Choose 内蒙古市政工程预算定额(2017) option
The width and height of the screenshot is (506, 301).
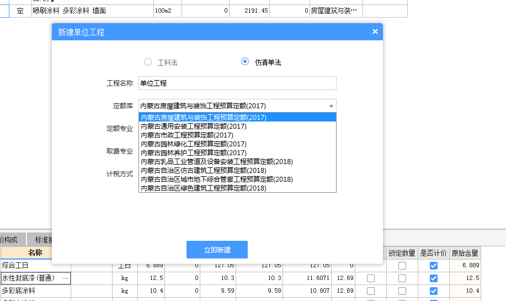(x=237, y=135)
